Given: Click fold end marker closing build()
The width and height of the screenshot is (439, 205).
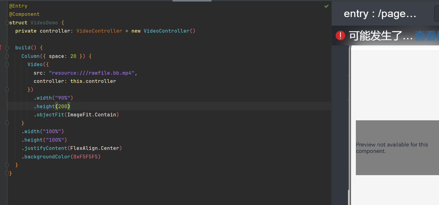Looking at the screenshot, I should tap(7, 165).
